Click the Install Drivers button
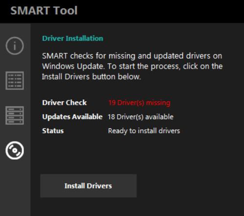 pyautogui.click(x=88, y=186)
